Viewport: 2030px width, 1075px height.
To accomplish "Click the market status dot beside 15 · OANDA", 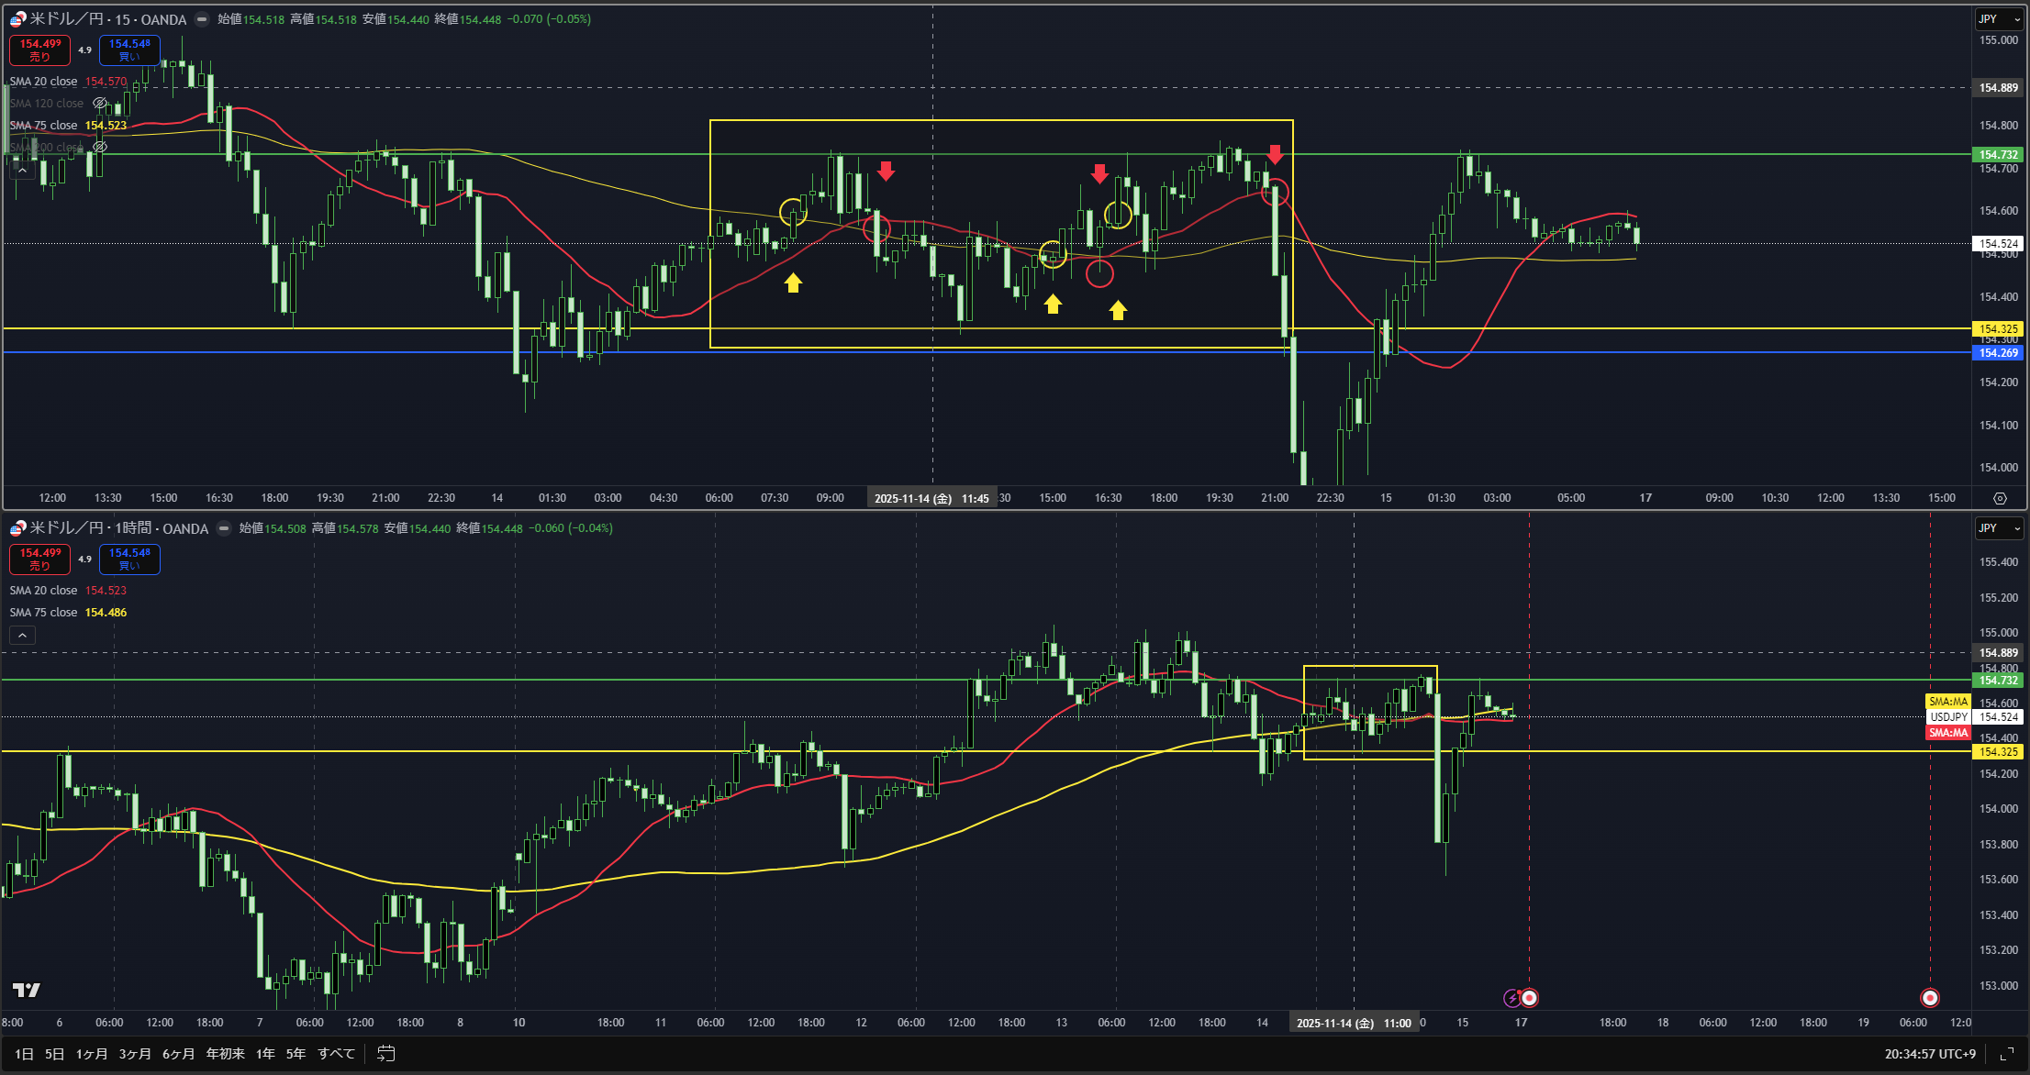I will (202, 19).
